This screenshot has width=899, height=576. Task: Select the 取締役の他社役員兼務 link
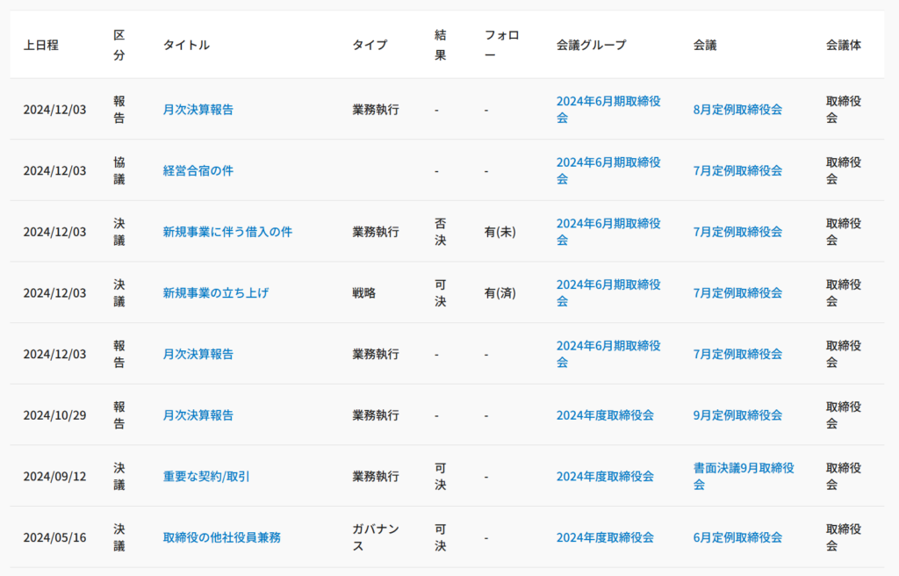[x=221, y=537]
